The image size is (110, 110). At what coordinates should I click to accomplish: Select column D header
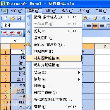click(102, 46)
